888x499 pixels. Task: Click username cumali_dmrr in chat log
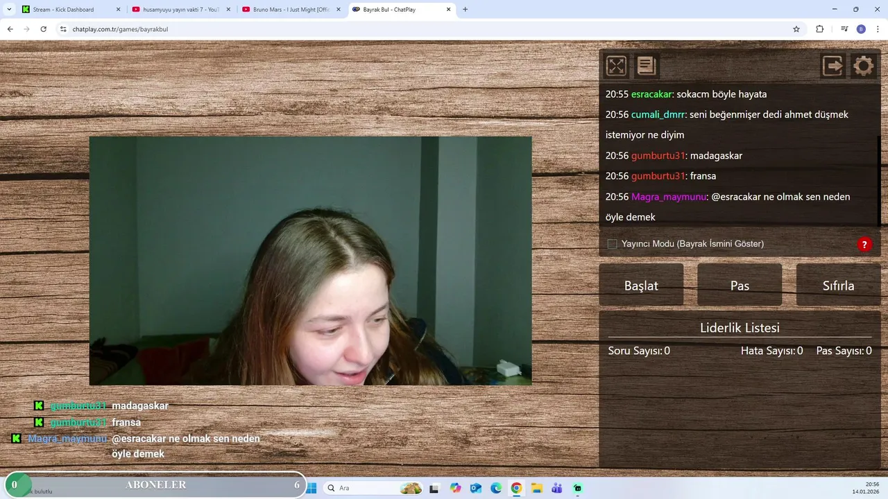click(658, 114)
